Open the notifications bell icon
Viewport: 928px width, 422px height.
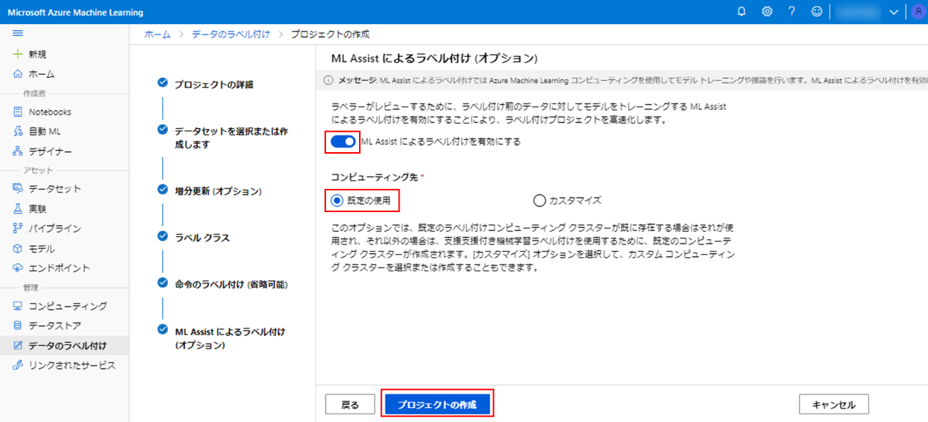[741, 12]
